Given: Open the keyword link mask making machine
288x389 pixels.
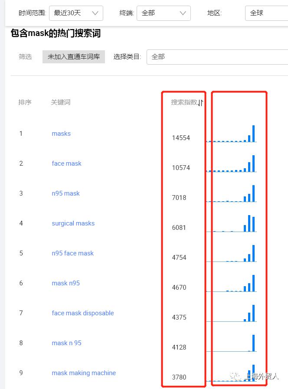Looking at the screenshot, I should (84, 373).
